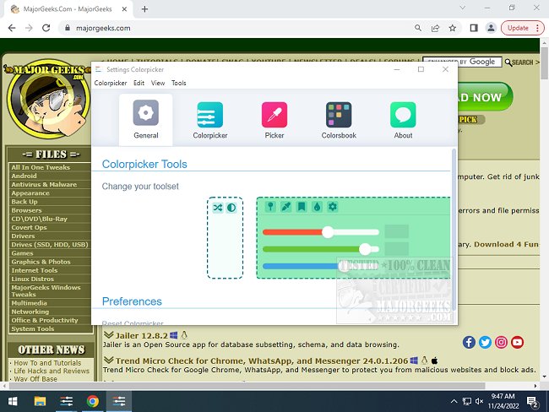
Task: Open the Tools menu
Action: [x=179, y=84]
